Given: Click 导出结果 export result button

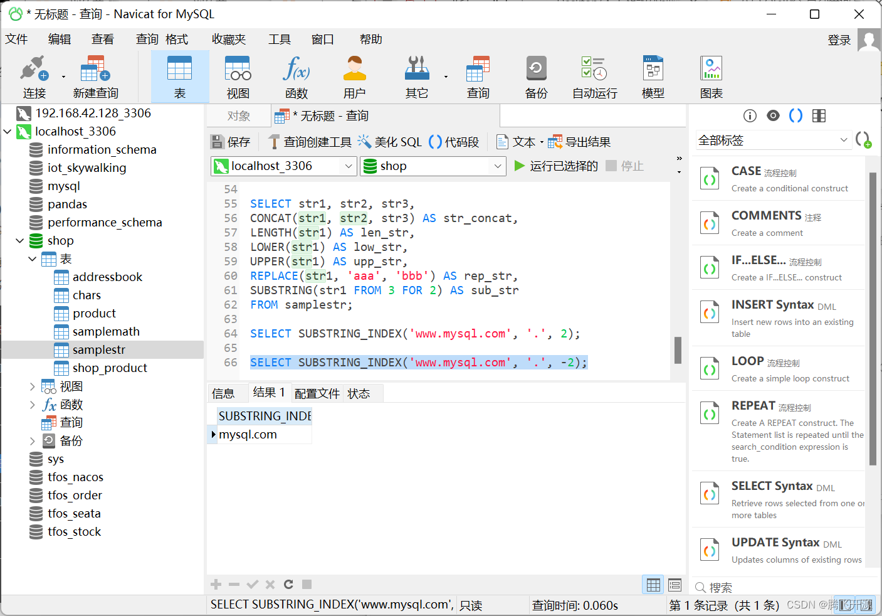Looking at the screenshot, I should 579,142.
